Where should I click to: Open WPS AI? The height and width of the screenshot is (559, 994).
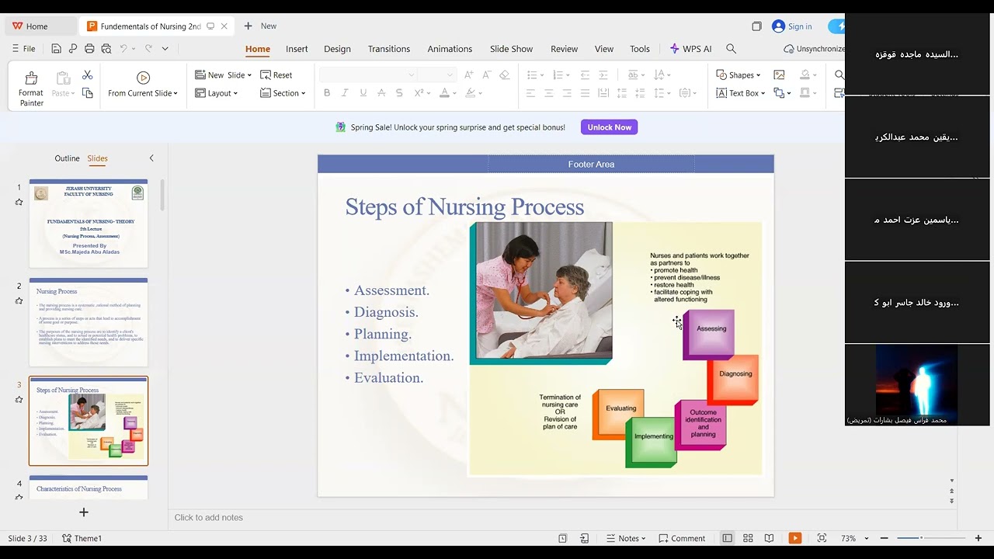point(691,49)
